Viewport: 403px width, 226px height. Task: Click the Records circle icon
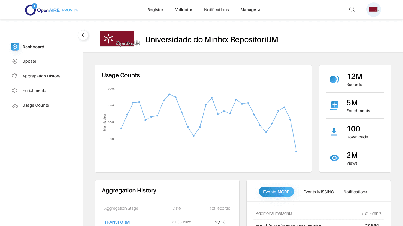334,79
